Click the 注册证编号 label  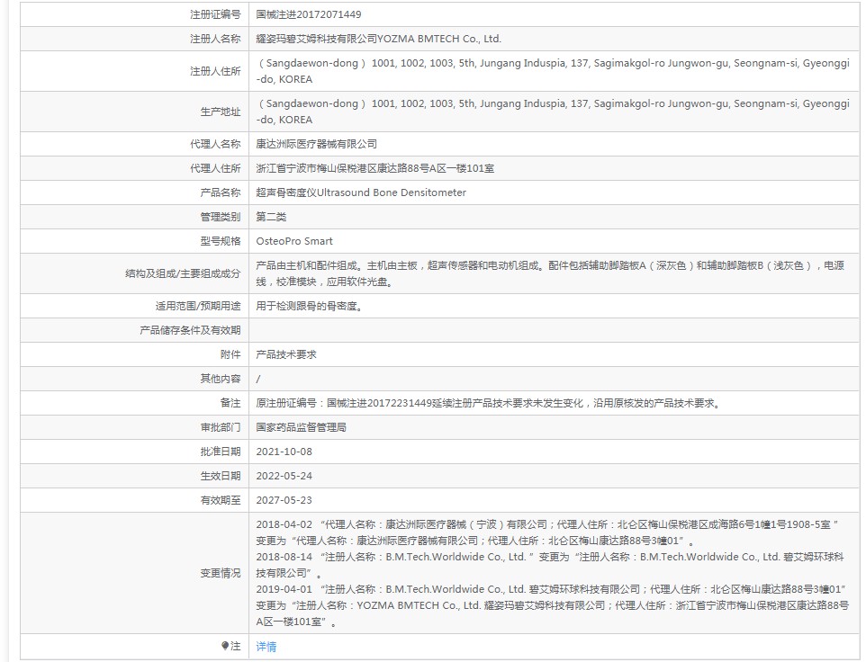(215, 14)
